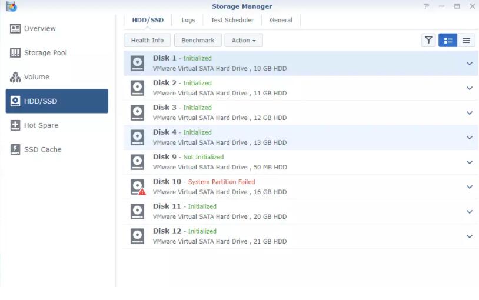Open the Overview section in sidebar
This screenshot has width=479, height=300.
tap(39, 28)
